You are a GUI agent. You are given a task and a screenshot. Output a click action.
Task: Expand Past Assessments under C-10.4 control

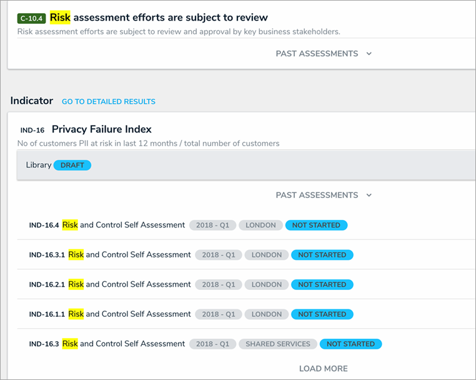(324, 54)
